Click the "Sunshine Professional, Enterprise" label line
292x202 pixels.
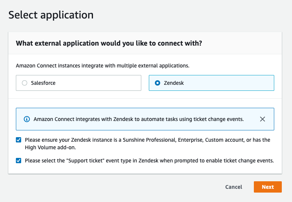pos(147,140)
